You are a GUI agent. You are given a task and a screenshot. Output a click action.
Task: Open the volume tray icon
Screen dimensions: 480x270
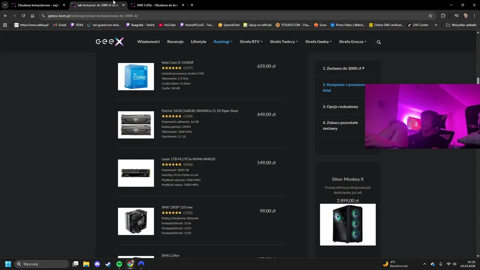(455, 264)
